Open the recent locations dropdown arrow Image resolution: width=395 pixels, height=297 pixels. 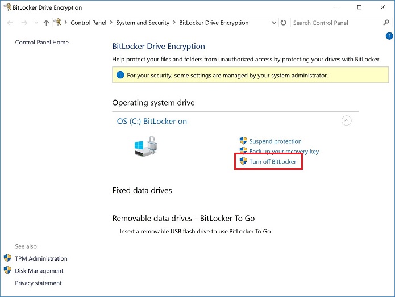pyautogui.click(x=36, y=23)
